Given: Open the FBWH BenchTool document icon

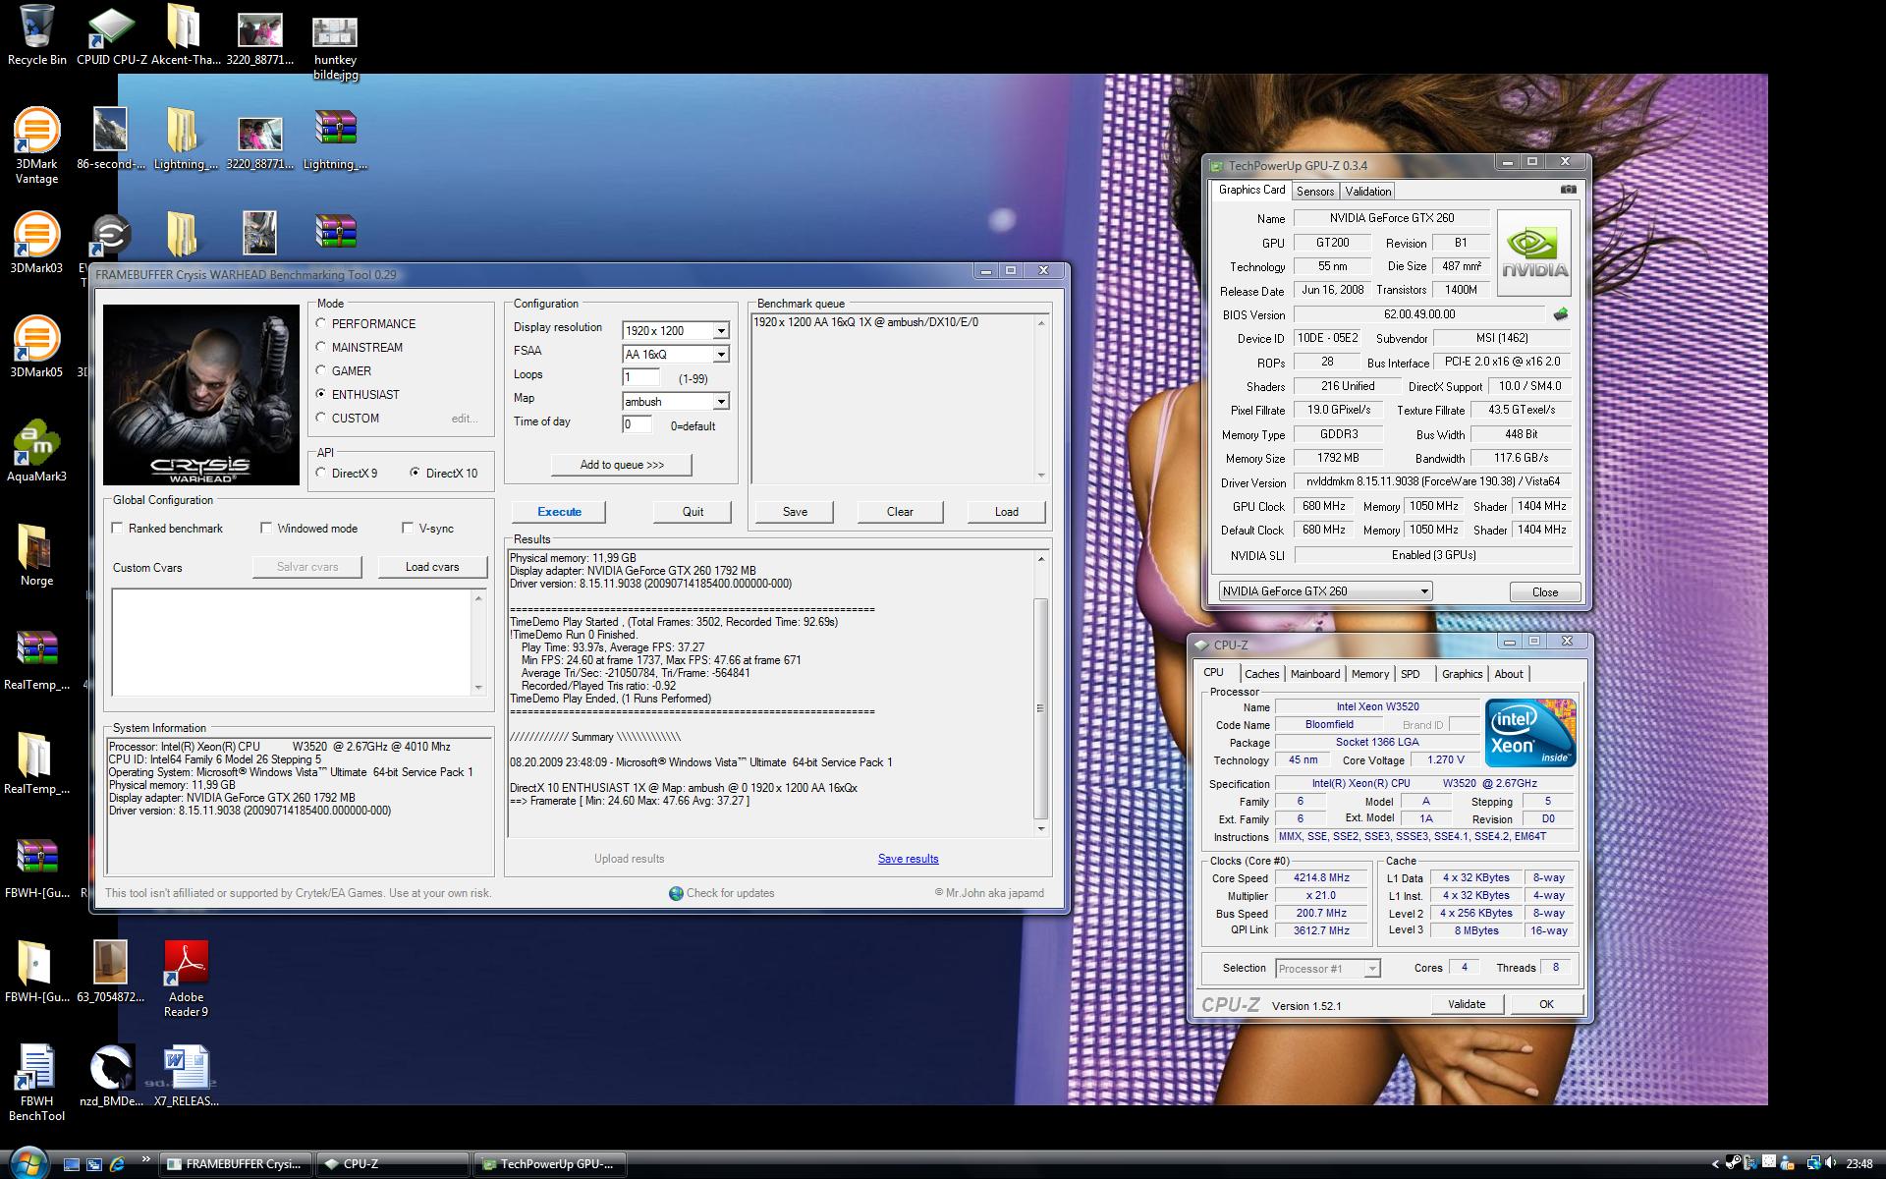Looking at the screenshot, I should [x=36, y=1083].
